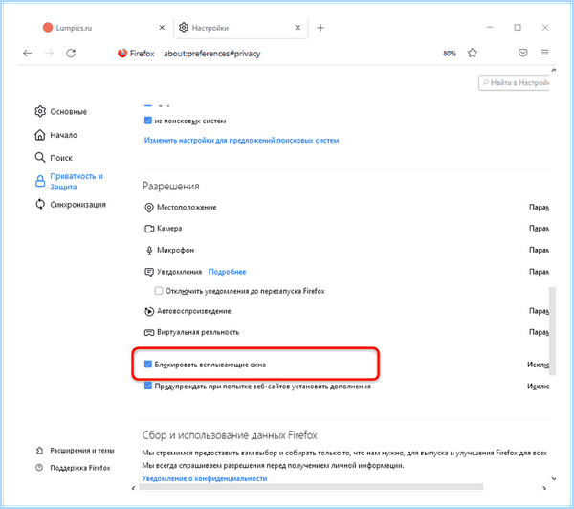The height and width of the screenshot is (509, 574).
Task: Toggle Блокировать всплывающие окна checkbox
Action: click(x=148, y=364)
